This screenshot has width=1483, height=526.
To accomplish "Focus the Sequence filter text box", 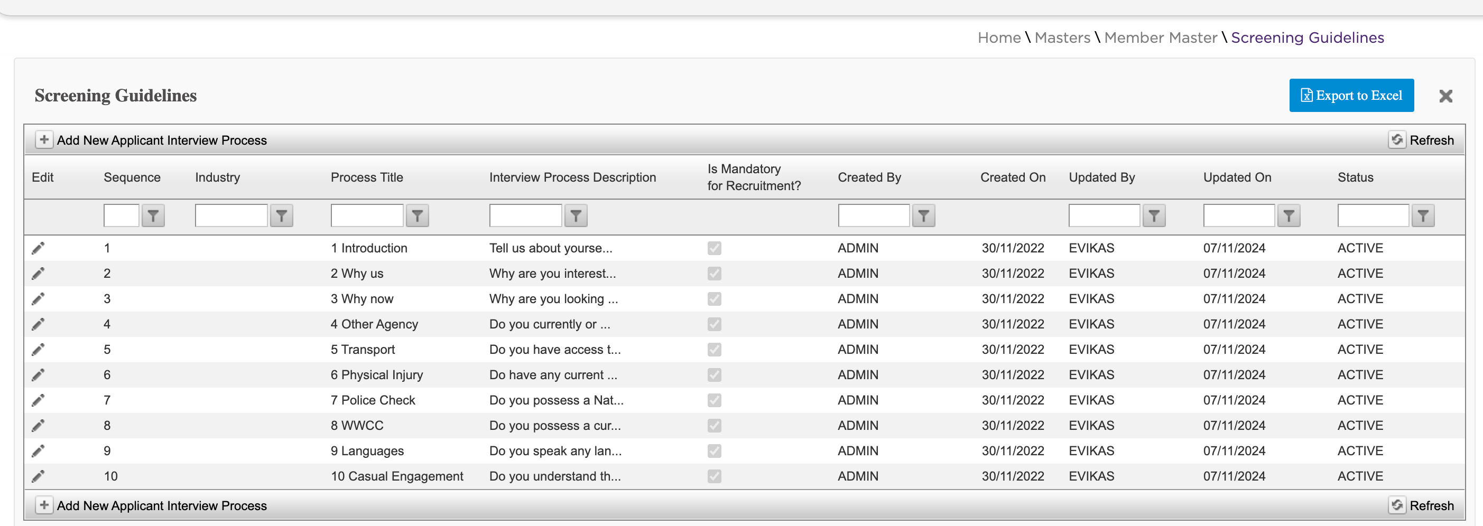I will point(122,216).
